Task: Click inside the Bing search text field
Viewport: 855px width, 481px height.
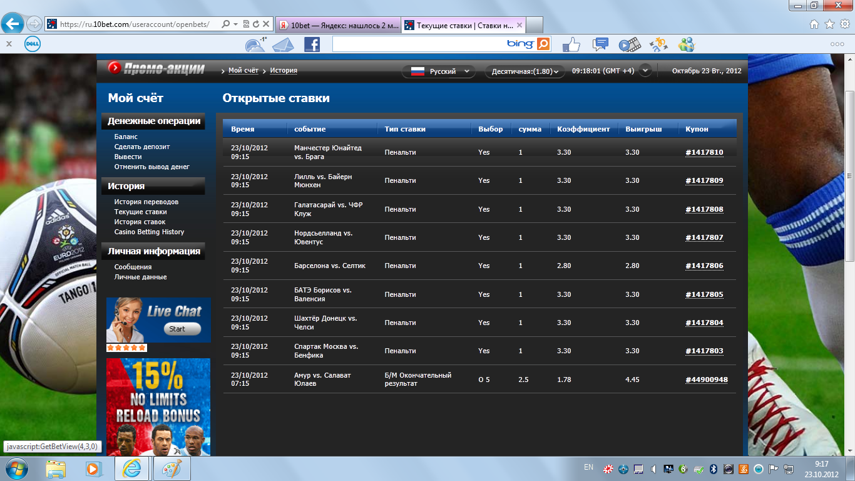Action: (419, 44)
